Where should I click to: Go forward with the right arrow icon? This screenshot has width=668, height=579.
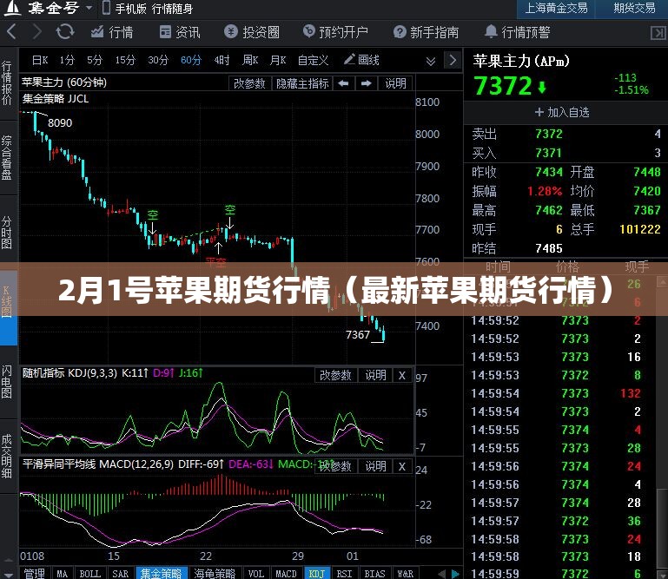coord(37,32)
